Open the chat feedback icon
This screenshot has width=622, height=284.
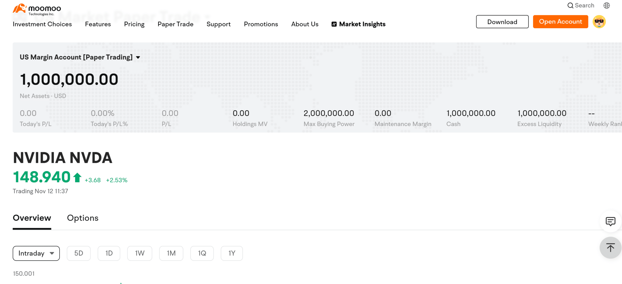pos(610,221)
